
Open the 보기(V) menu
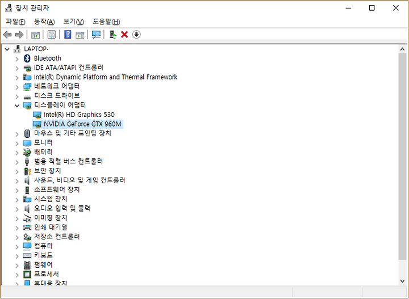click(73, 22)
